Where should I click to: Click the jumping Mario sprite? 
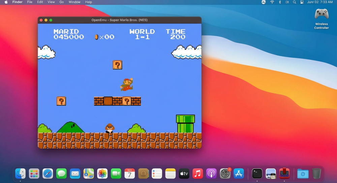pyautogui.click(x=127, y=84)
